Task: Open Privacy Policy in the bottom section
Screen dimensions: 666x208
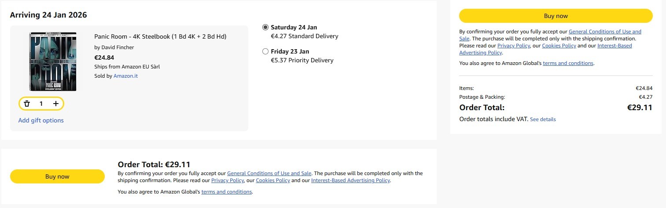Action: 228,180
